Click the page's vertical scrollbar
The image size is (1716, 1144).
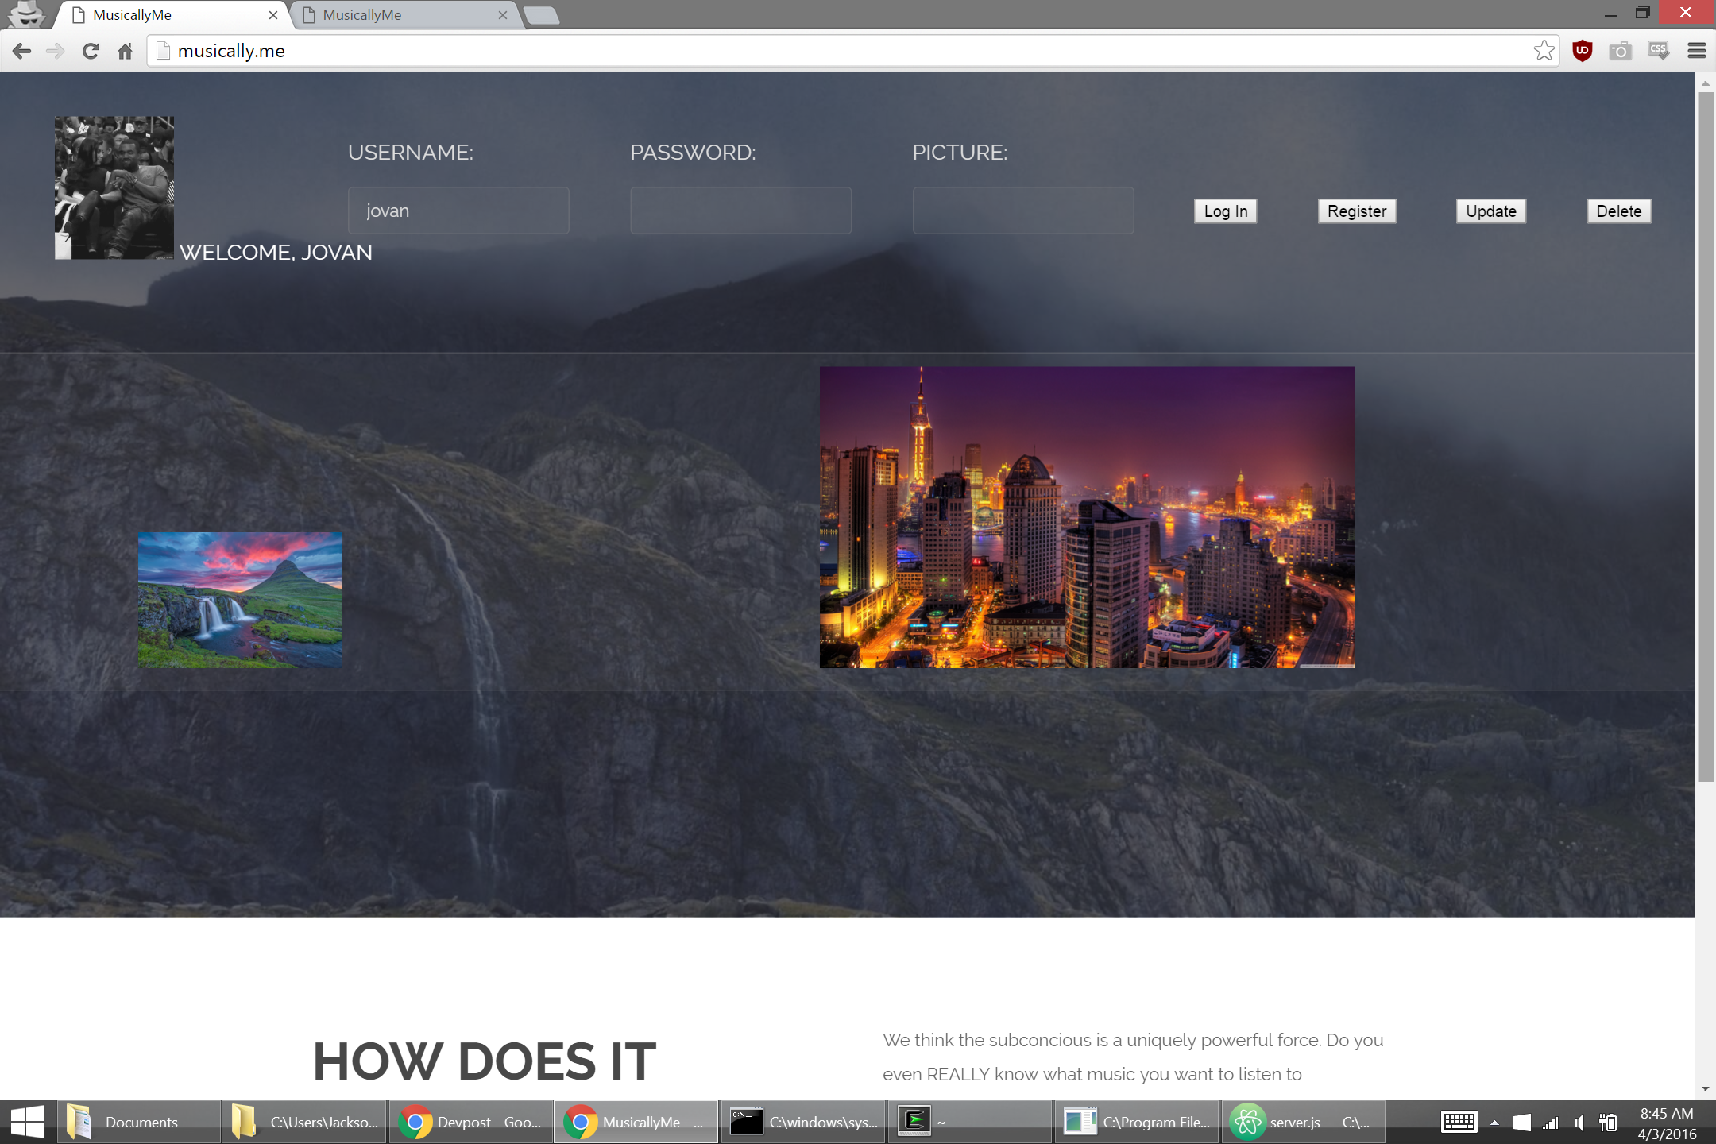coord(1705,437)
